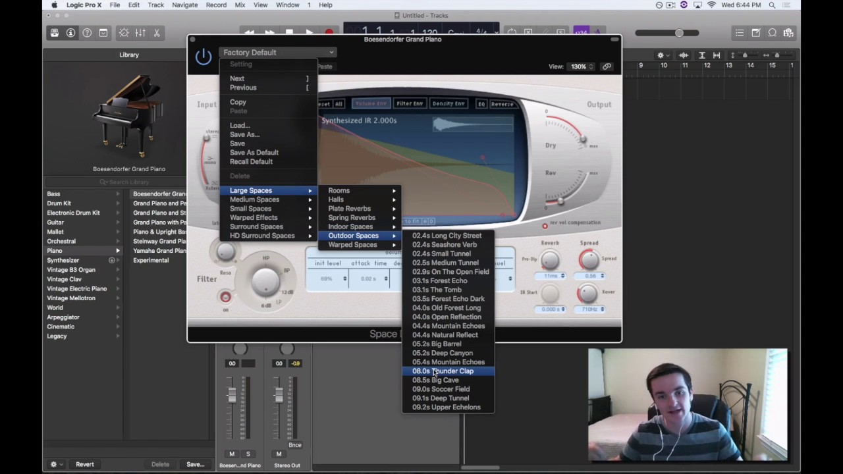
Task: Open the Track menu in menu bar
Action: [156, 5]
